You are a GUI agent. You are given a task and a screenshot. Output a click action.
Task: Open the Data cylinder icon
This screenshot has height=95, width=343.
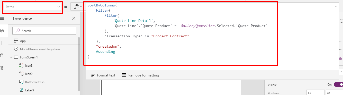2,55
